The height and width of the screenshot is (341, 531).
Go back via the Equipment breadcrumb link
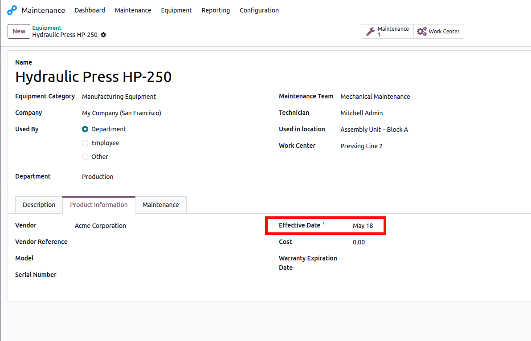point(47,28)
